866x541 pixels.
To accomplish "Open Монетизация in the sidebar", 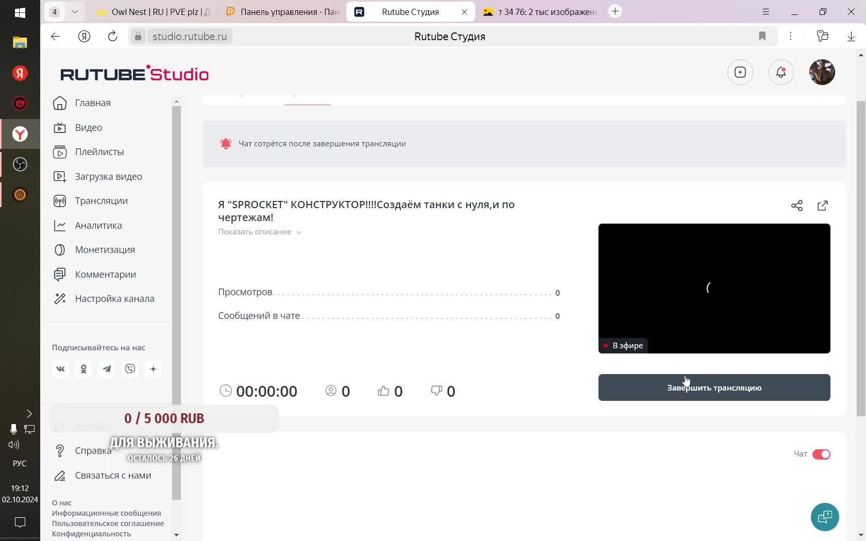I will [x=94, y=250].
